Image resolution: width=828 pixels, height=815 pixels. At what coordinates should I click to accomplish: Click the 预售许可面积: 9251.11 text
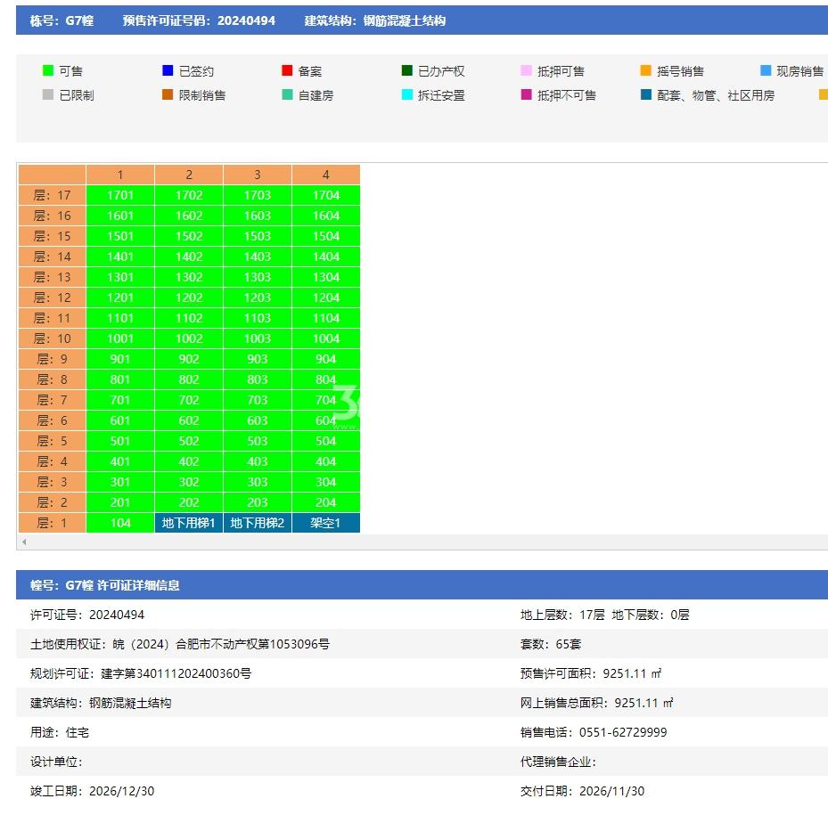(591, 673)
